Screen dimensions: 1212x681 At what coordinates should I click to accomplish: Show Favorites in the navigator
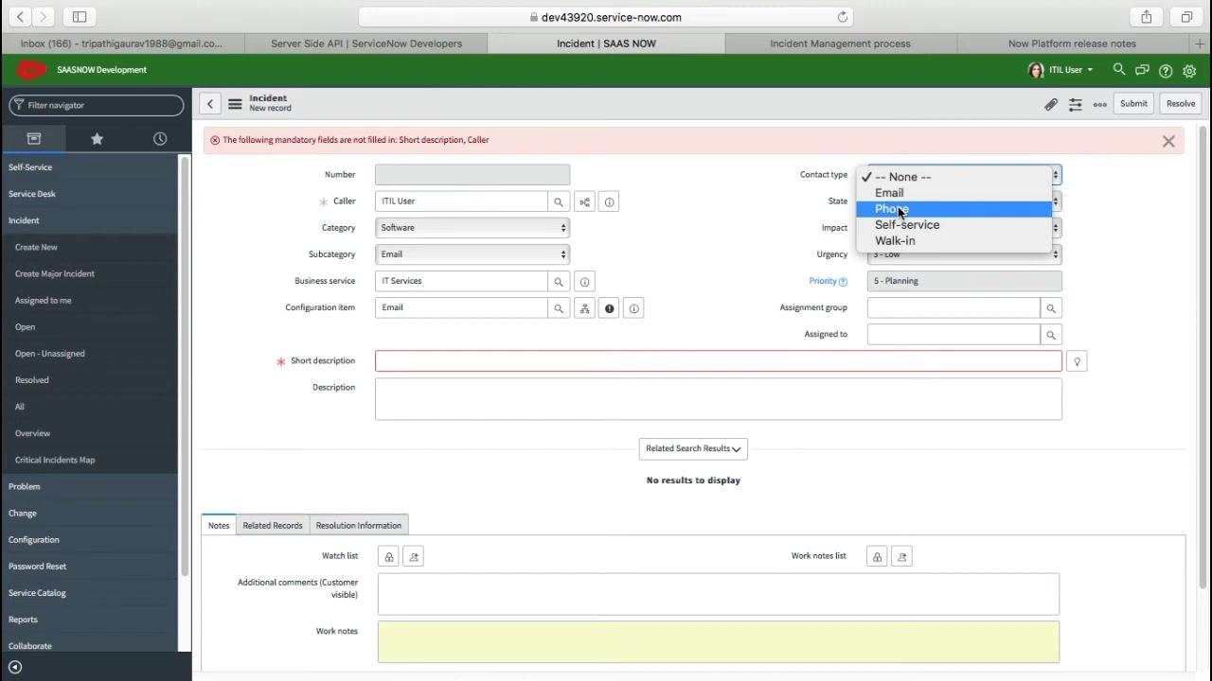point(97,138)
